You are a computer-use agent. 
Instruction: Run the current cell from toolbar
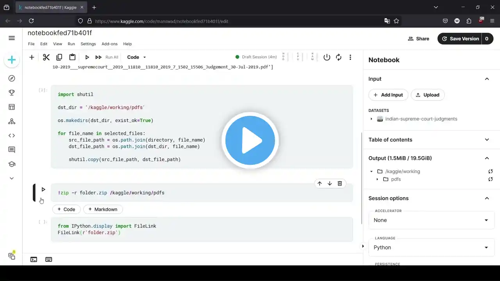pos(87,57)
